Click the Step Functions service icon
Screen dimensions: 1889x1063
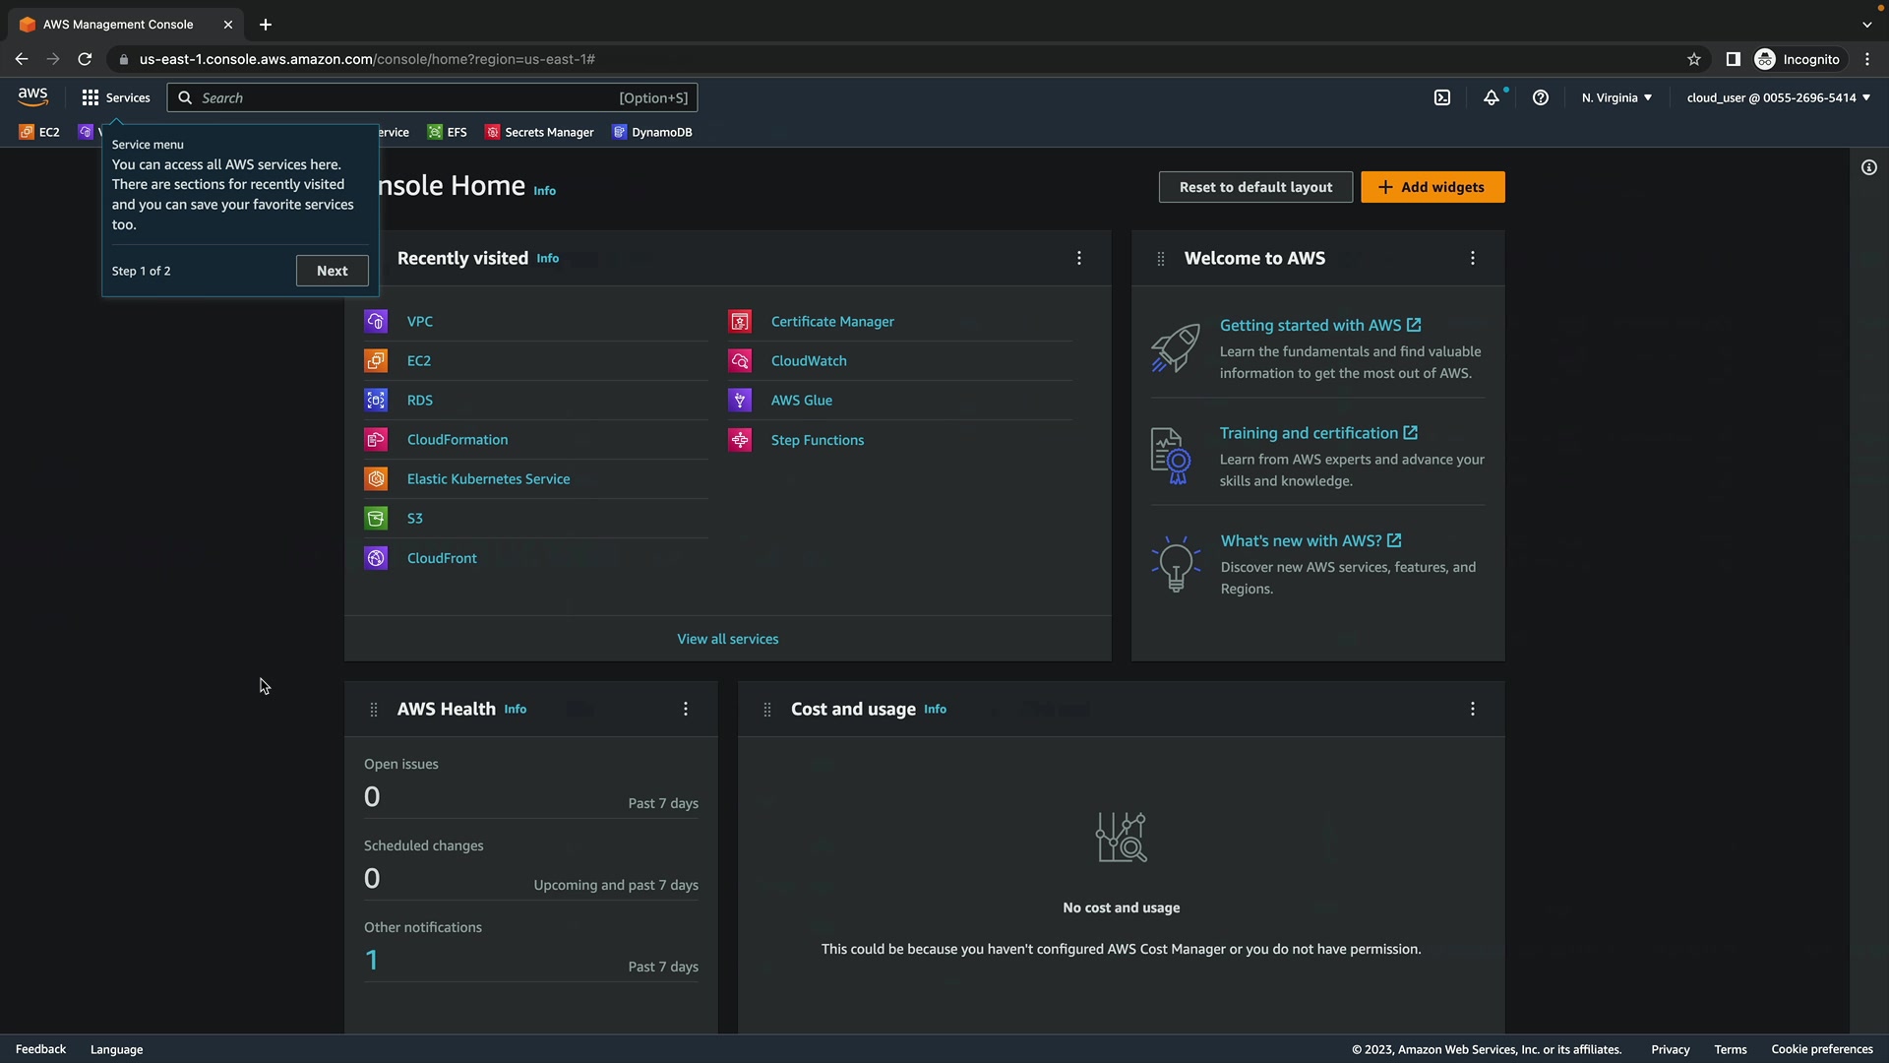point(740,440)
